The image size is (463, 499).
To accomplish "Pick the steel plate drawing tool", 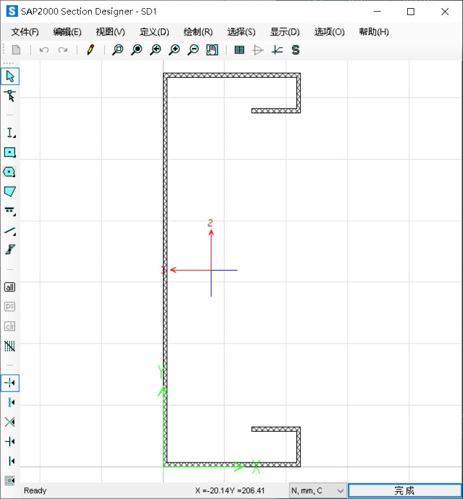I will click(10, 250).
